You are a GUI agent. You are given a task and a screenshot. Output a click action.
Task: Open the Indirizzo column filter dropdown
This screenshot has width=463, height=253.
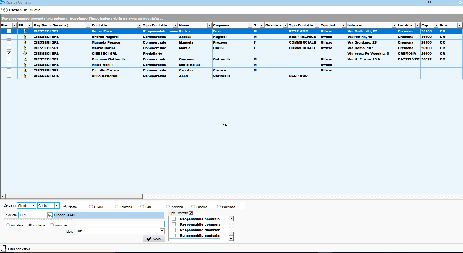pyautogui.click(x=394, y=25)
